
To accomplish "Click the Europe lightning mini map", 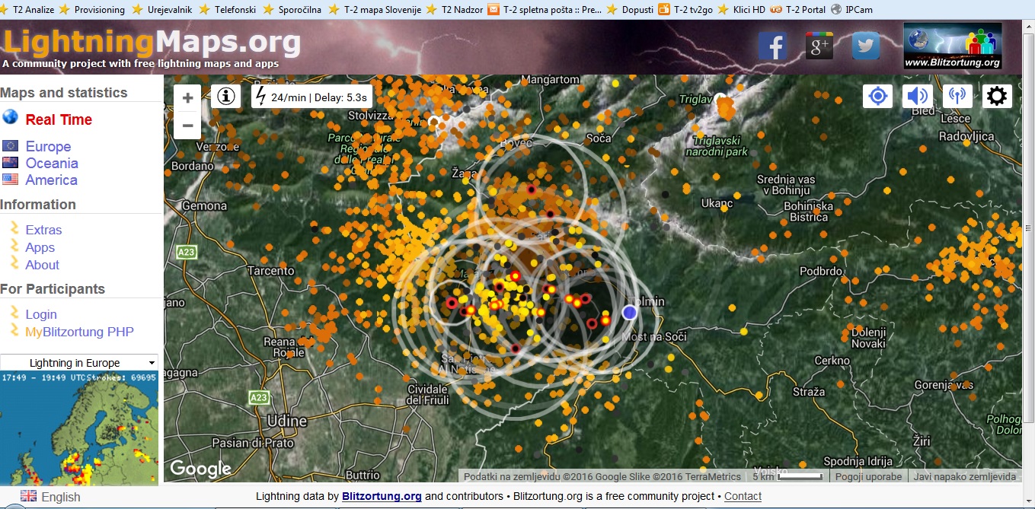I will pyautogui.click(x=79, y=428).
